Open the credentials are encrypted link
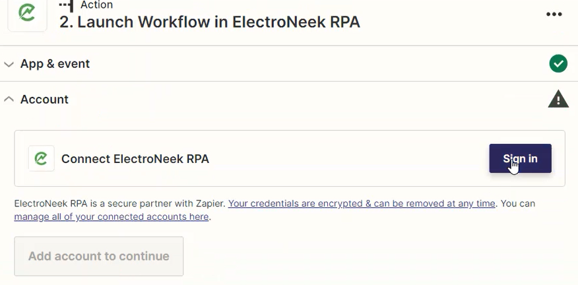Screen dimensions: 578x285 (x=362, y=203)
